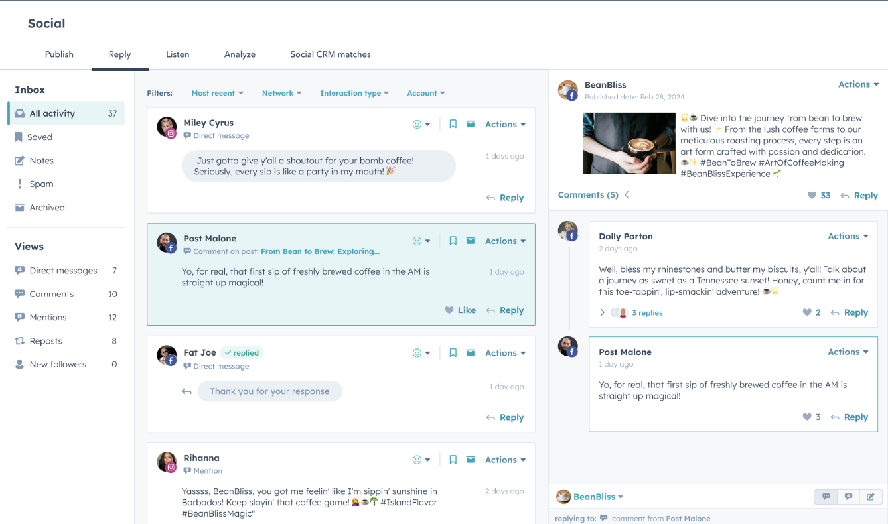This screenshot has height=524, width=888.
Task: Click heart icon on the BeanBliss post
Action: [x=812, y=196]
